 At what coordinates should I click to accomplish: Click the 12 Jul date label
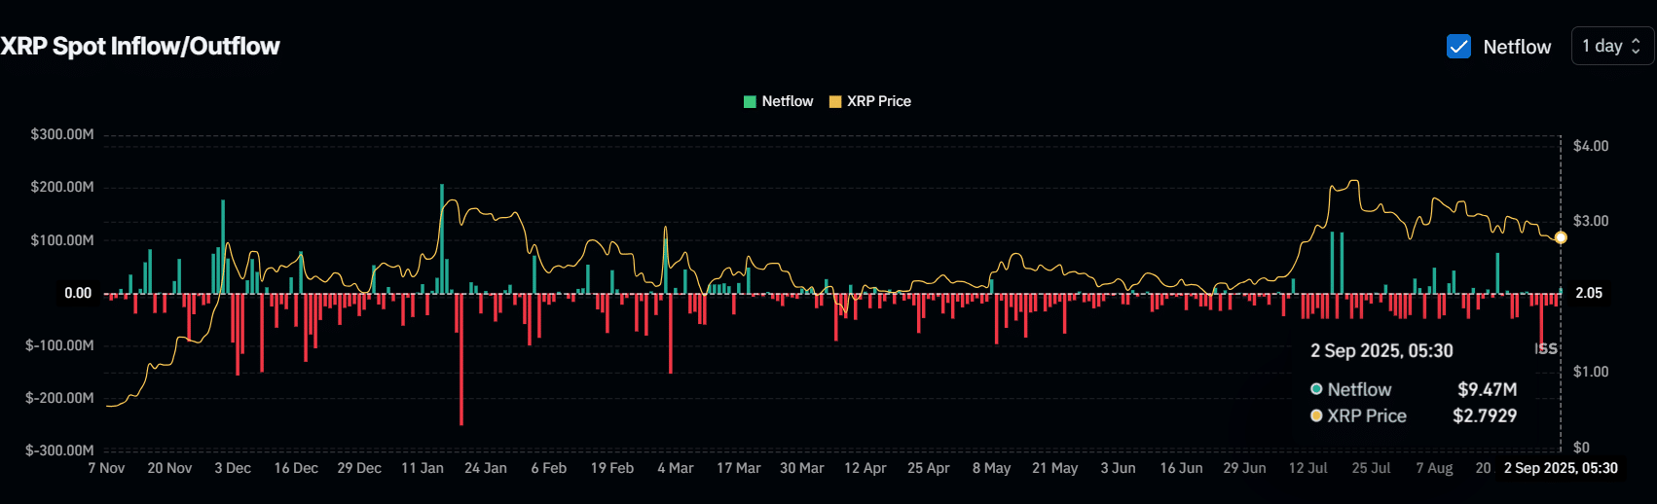[1308, 468]
